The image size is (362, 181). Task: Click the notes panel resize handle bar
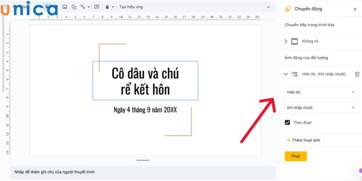pos(143,160)
